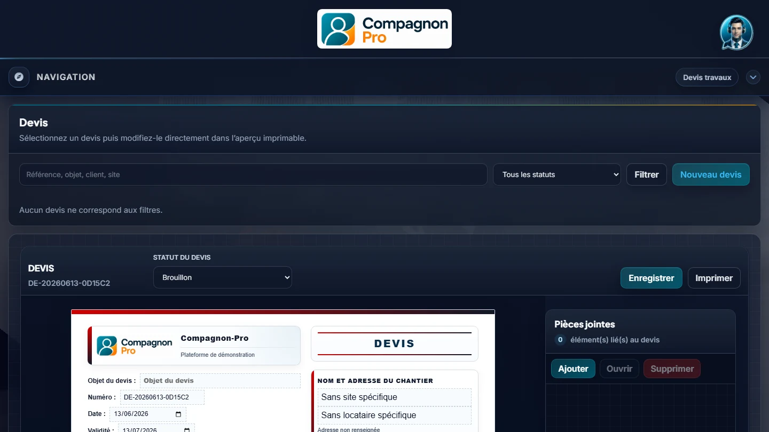This screenshot has width=769, height=432.
Task: Select the Devis travaux navigation pill
Action: [x=707, y=77]
